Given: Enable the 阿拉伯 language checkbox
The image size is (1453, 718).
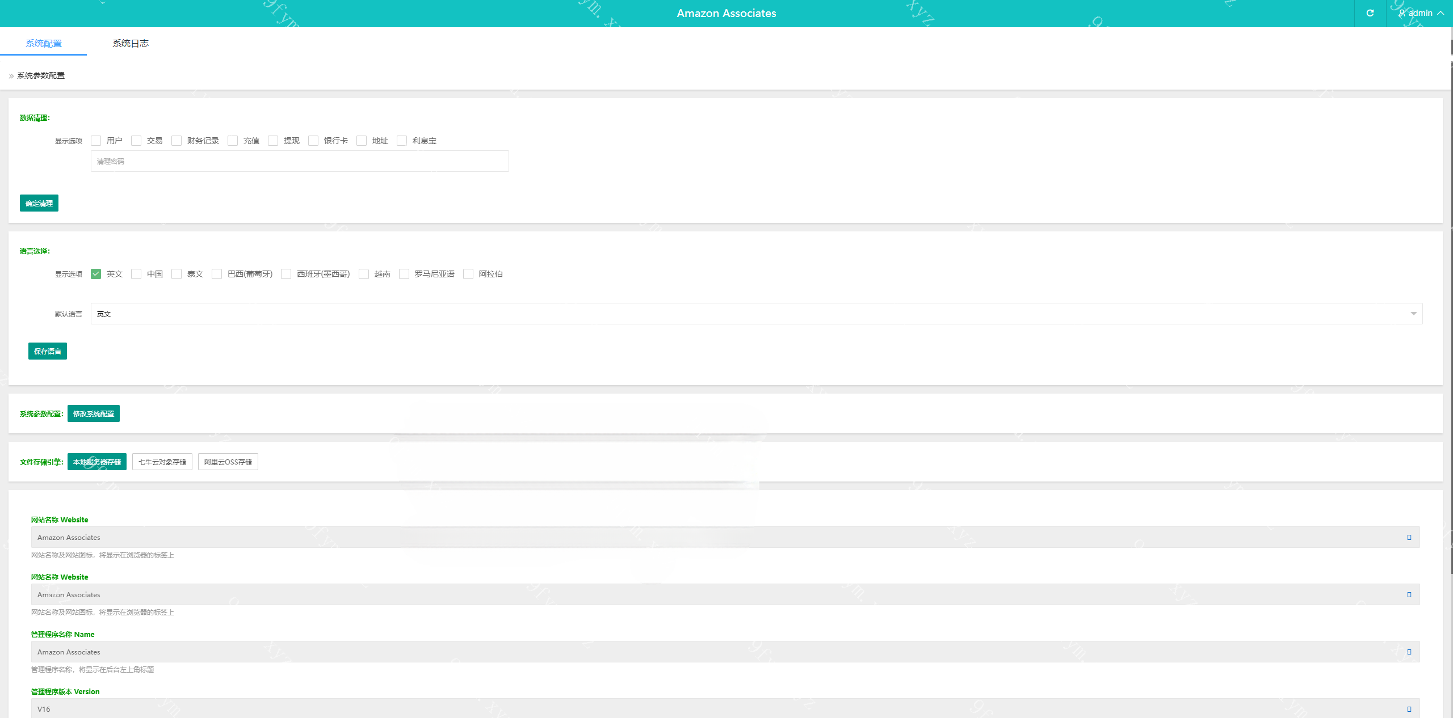Looking at the screenshot, I should [468, 274].
